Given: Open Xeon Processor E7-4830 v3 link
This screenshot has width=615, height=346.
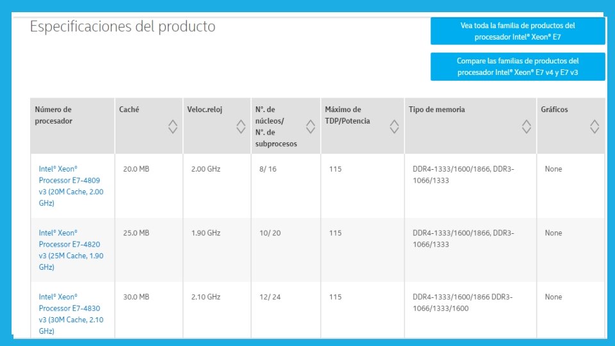Looking at the screenshot, I should coord(71,314).
